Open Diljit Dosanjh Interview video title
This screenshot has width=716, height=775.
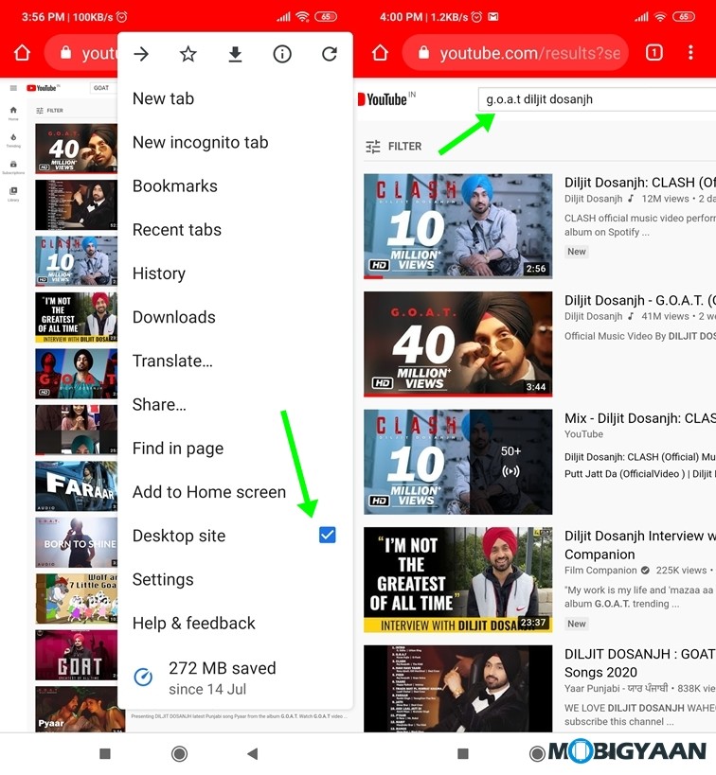click(640, 545)
